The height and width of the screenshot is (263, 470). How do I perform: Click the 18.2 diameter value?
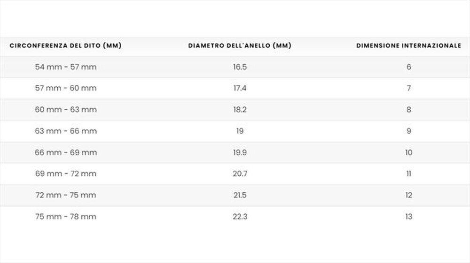click(x=240, y=110)
